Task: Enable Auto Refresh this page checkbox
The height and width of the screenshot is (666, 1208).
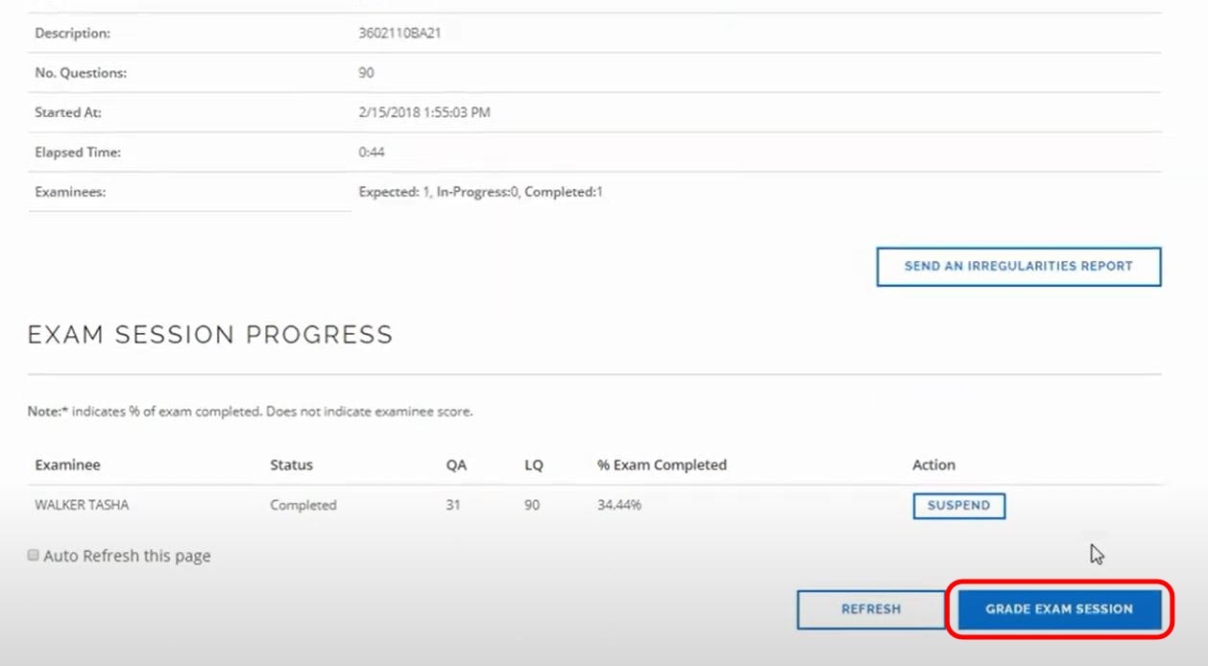Action: [x=34, y=555]
